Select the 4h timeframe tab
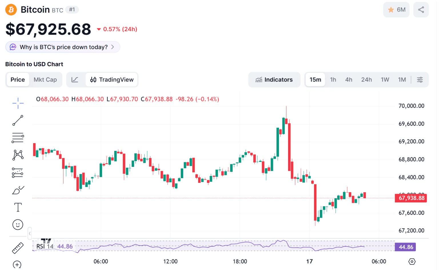Image resolution: width=439 pixels, height=270 pixels. [x=349, y=80]
